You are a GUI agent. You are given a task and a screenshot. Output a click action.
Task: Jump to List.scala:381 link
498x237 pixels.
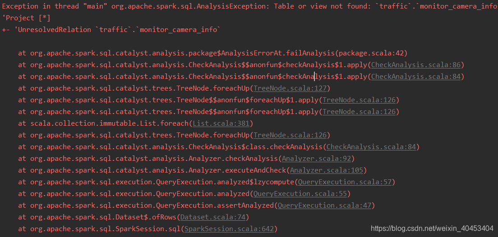point(221,123)
